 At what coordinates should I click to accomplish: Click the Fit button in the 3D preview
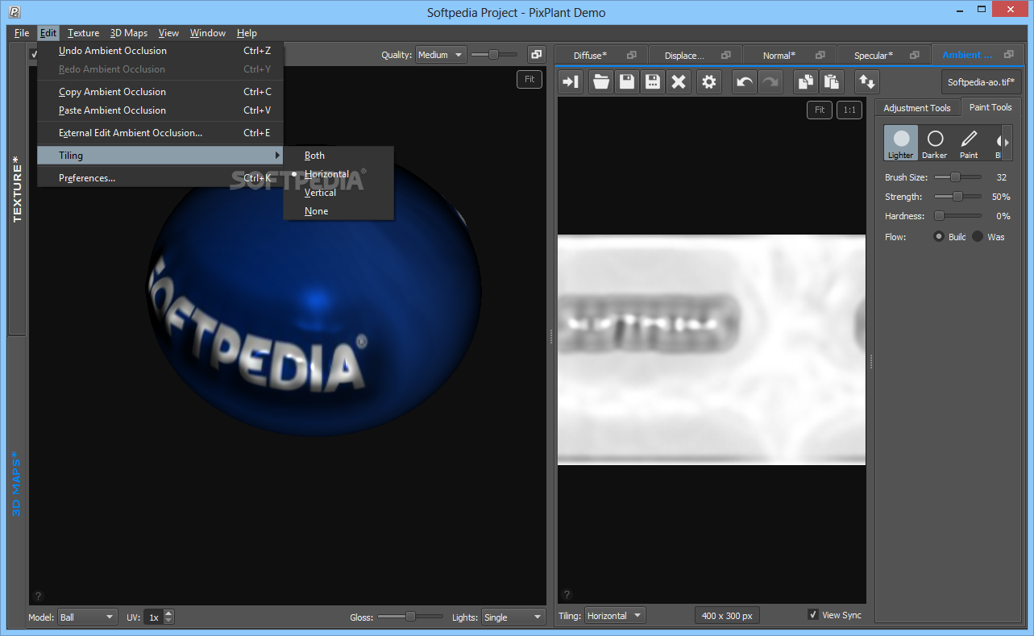(529, 79)
